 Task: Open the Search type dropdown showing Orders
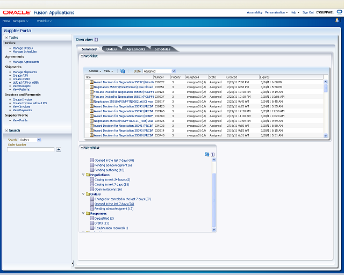30,140
